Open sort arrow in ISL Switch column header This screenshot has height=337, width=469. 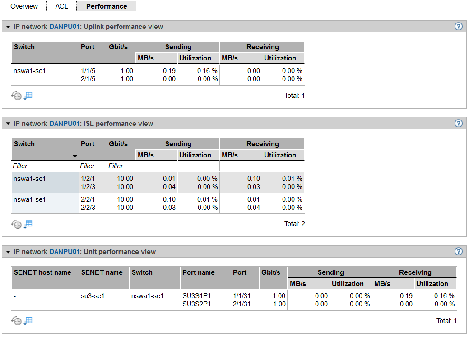pos(74,156)
